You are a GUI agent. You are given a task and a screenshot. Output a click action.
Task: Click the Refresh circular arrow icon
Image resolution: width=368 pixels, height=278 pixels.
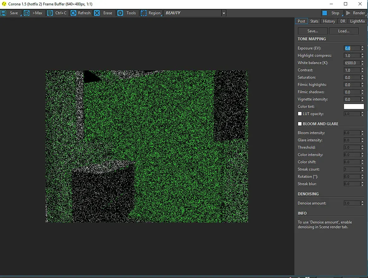(x=73, y=13)
